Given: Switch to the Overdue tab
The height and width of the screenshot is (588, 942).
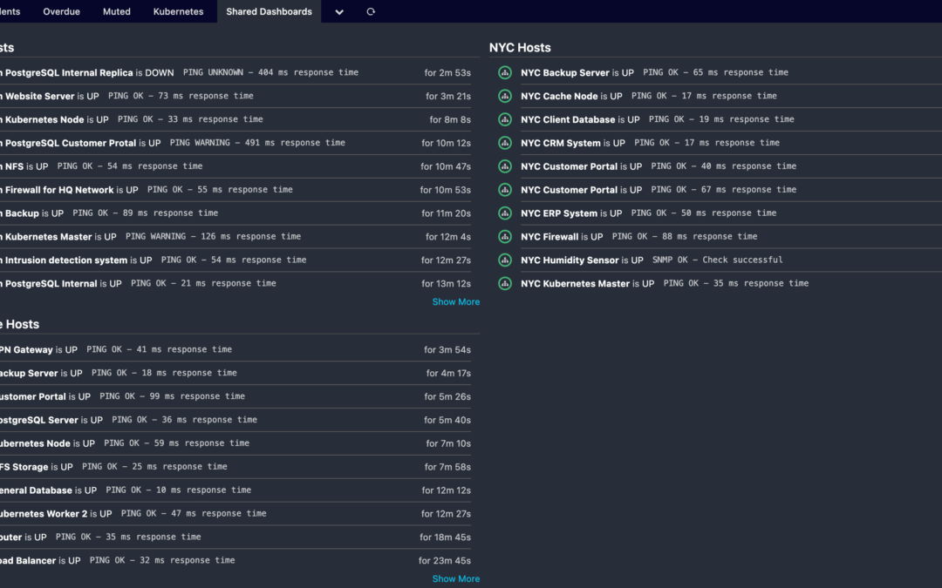Looking at the screenshot, I should point(61,11).
